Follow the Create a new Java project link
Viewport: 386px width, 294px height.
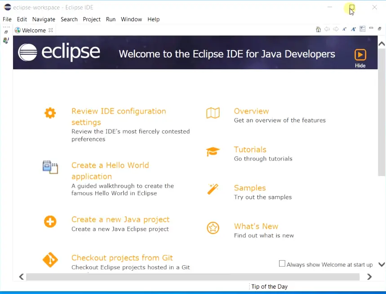click(120, 219)
